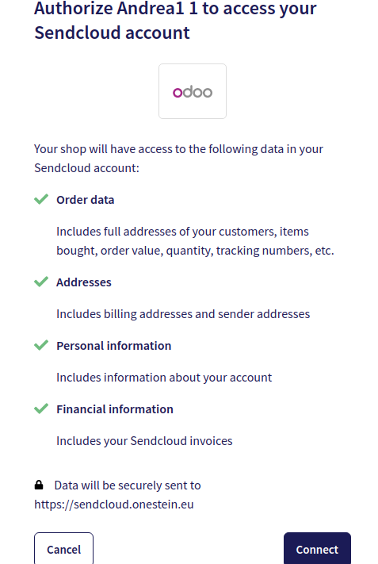This screenshot has height=564, width=378.
Task: Select the Financial information heading
Action: pos(115,409)
